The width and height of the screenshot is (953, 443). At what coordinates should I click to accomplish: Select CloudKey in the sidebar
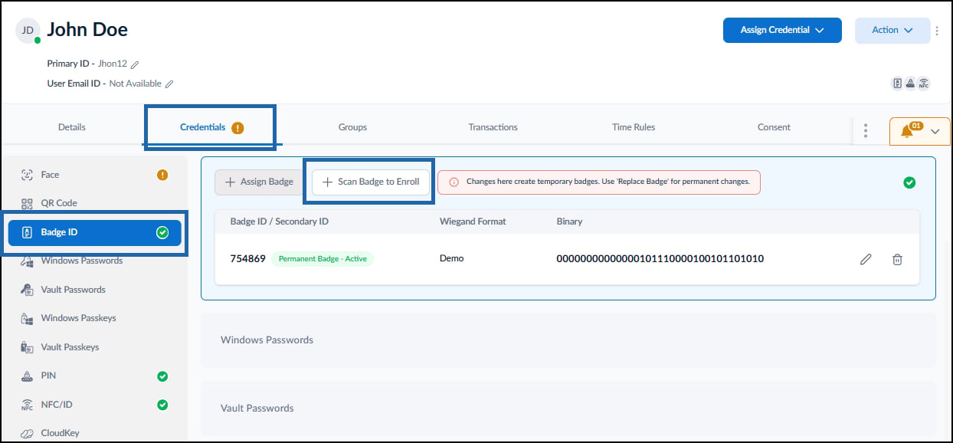point(94,433)
